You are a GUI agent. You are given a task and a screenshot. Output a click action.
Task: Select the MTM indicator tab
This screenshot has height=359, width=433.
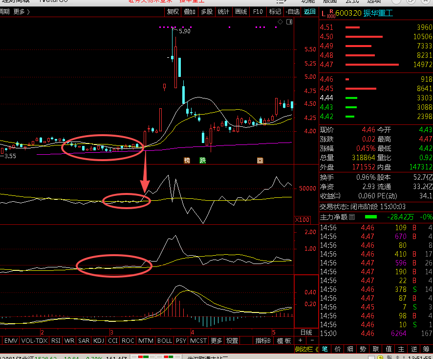click(146, 340)
